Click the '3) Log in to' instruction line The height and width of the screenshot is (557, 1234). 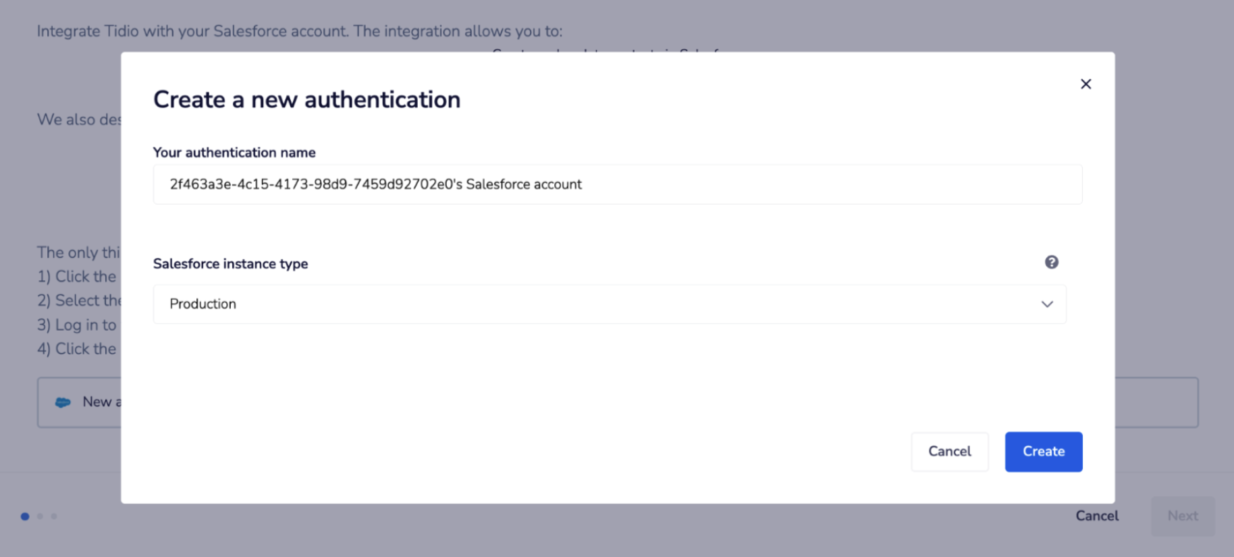tap(77, 325)
